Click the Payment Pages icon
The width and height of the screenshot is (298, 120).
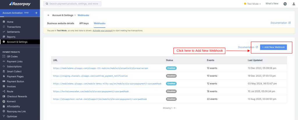[x=4, y=76]
